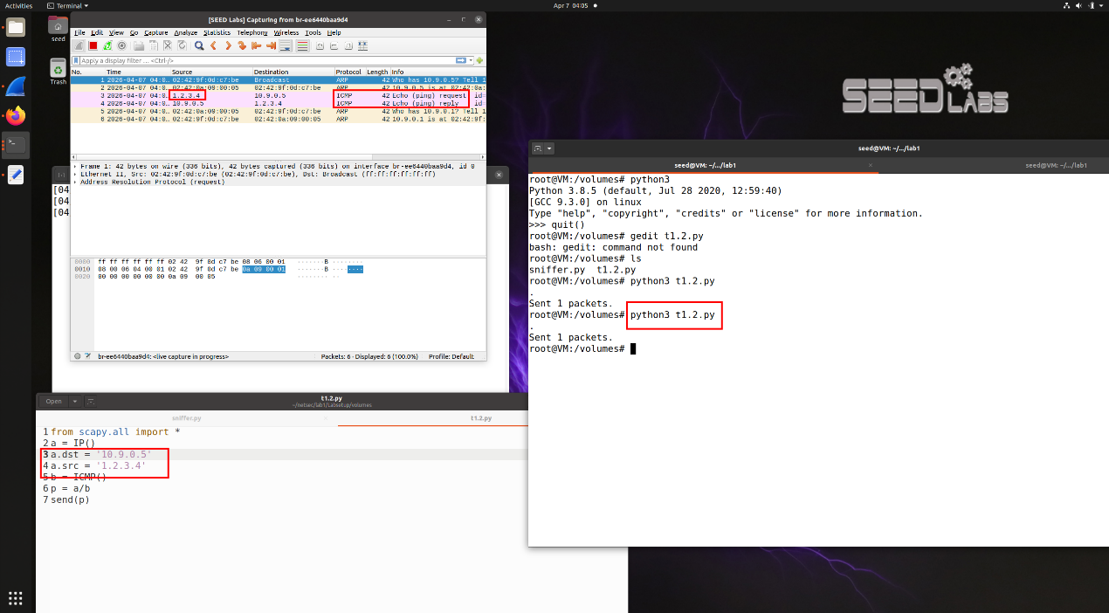Toggle packet list colorization button
The width and height of the screenshot is (1109, 613).
tap(302, 45)
